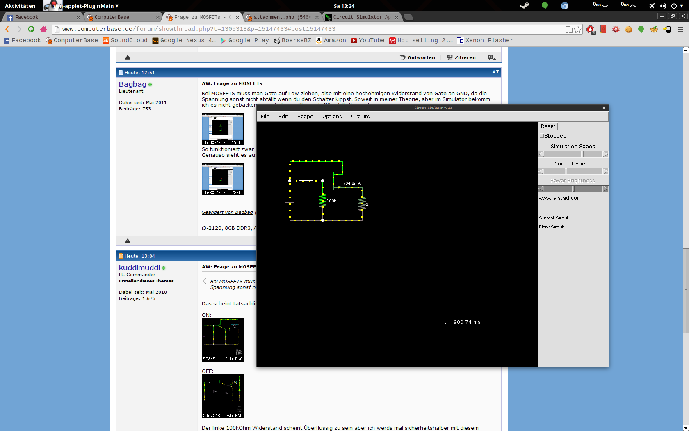
Task: Open the kuddlmuddl user profile link
Action: [x=139, y=268]
